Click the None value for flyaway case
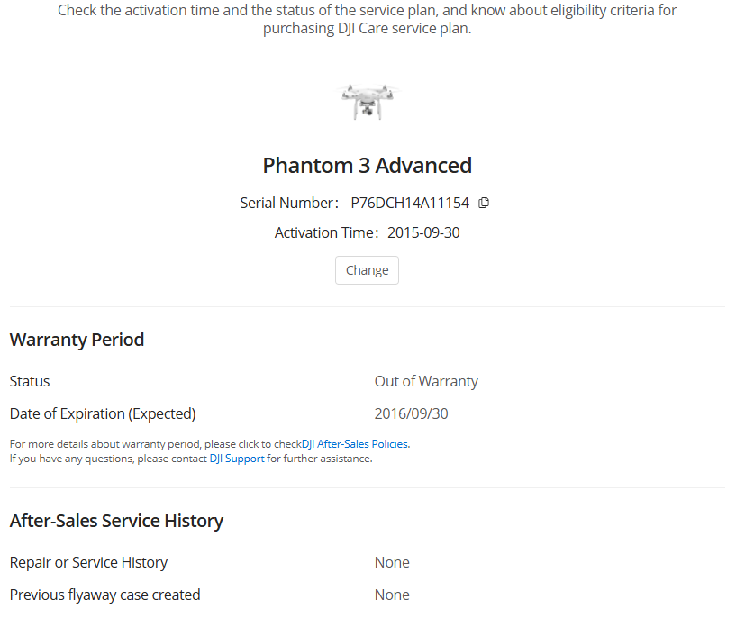The width and height of the screenshot is (745, 627). coord(392,595)
